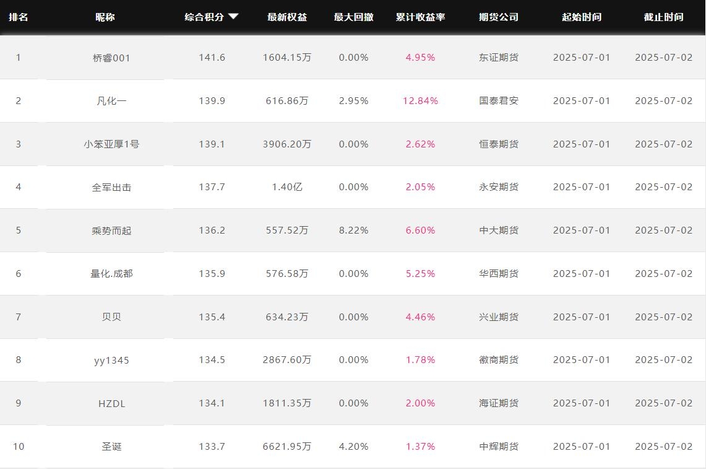Open trader 小笨亚厚1号 profile
This screenshot has height=469, width=706.
[x=111, y=144]
